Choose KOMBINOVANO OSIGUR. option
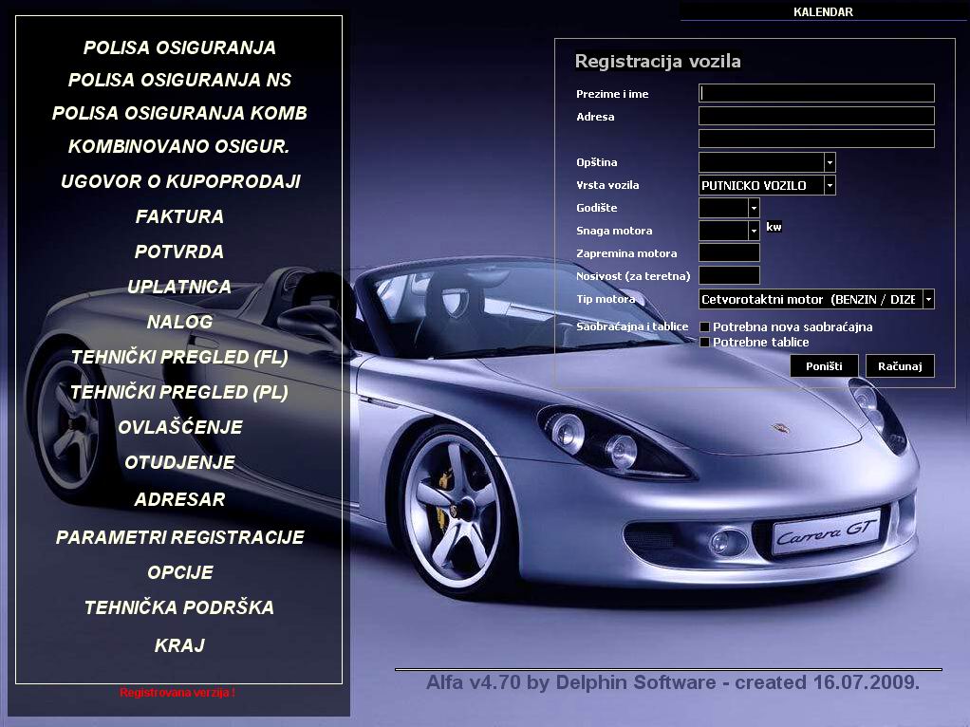The width and height of the screenshot is (970, 727). tap(178, 147)
